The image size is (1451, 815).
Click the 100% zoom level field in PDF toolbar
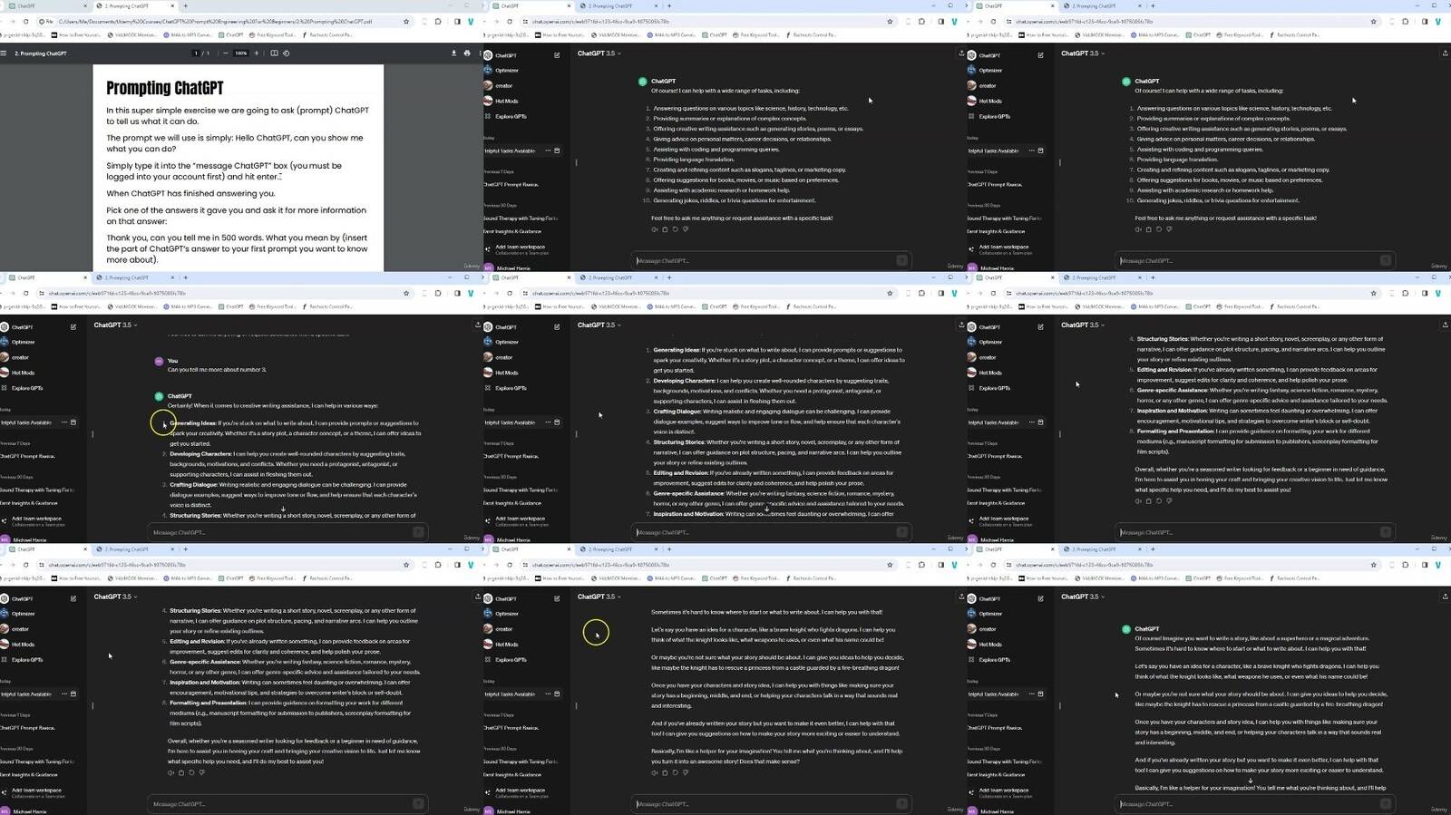point(241,53)
